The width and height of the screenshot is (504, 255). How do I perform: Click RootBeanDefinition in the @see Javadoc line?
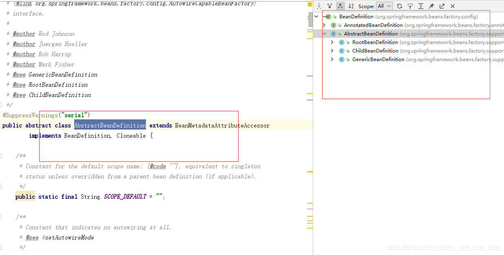tap(58, 85)
